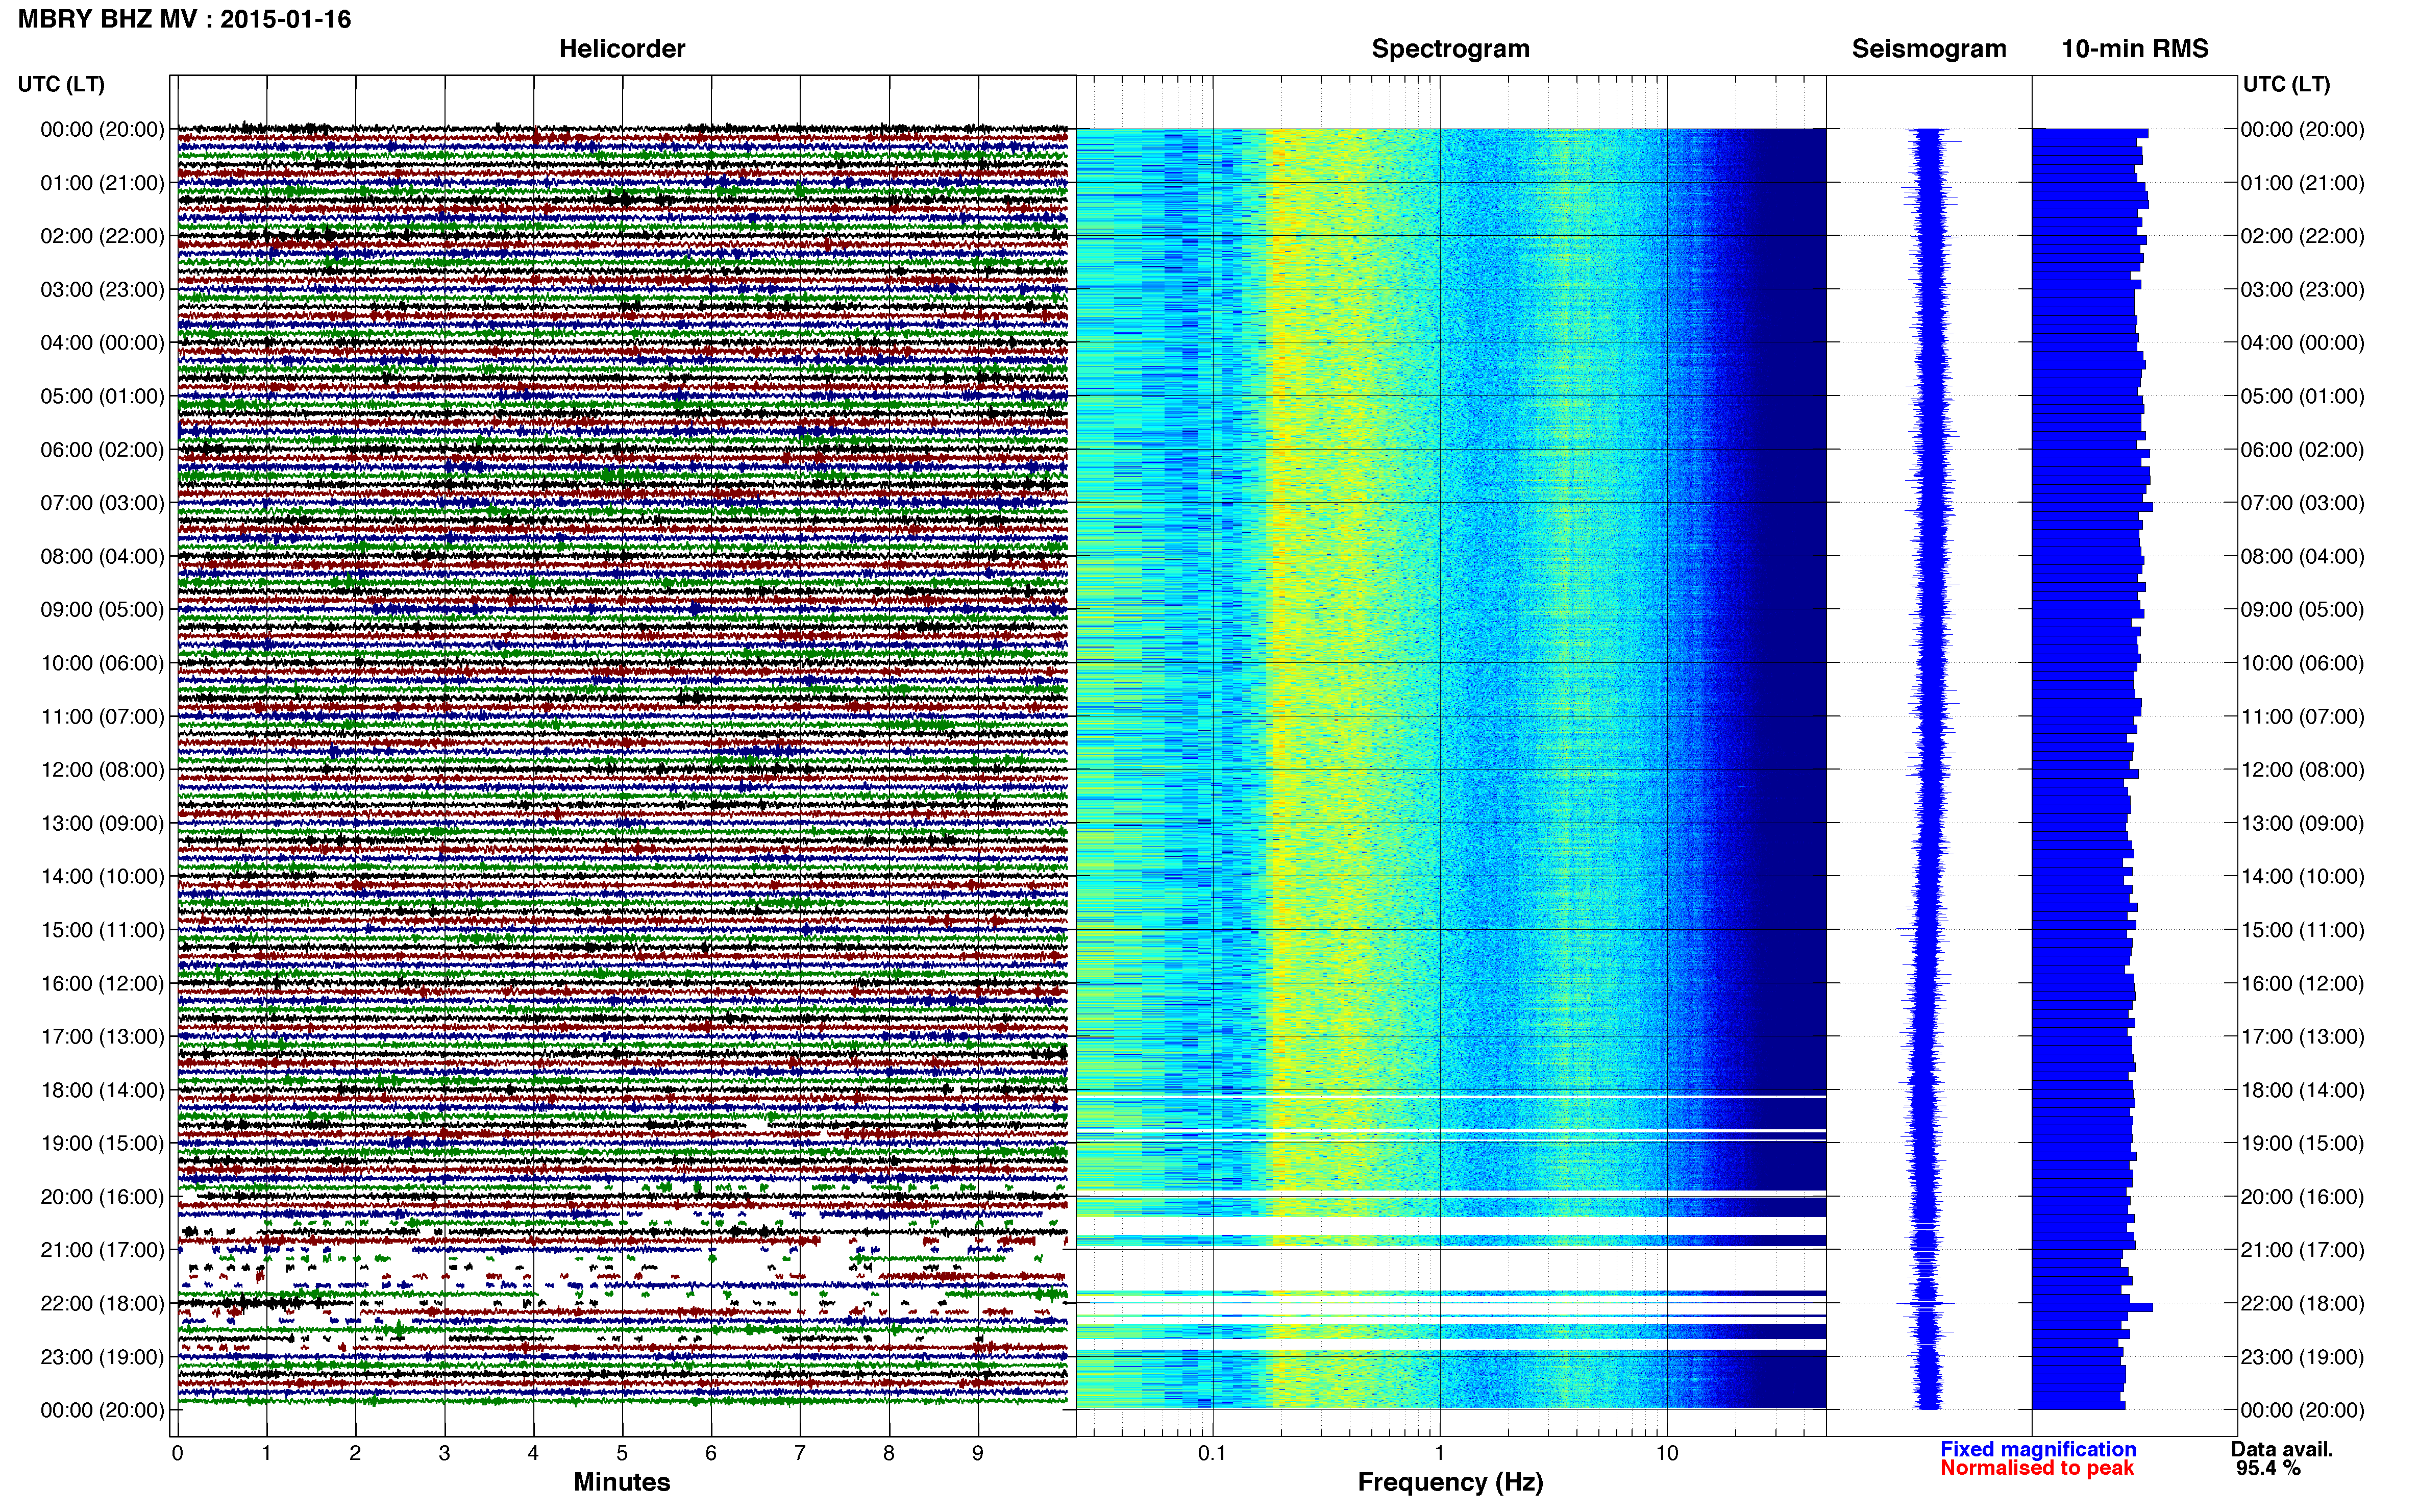
Task: Click right-axis time label '06:00 (02:00)'
Action: coord(2302,449)
